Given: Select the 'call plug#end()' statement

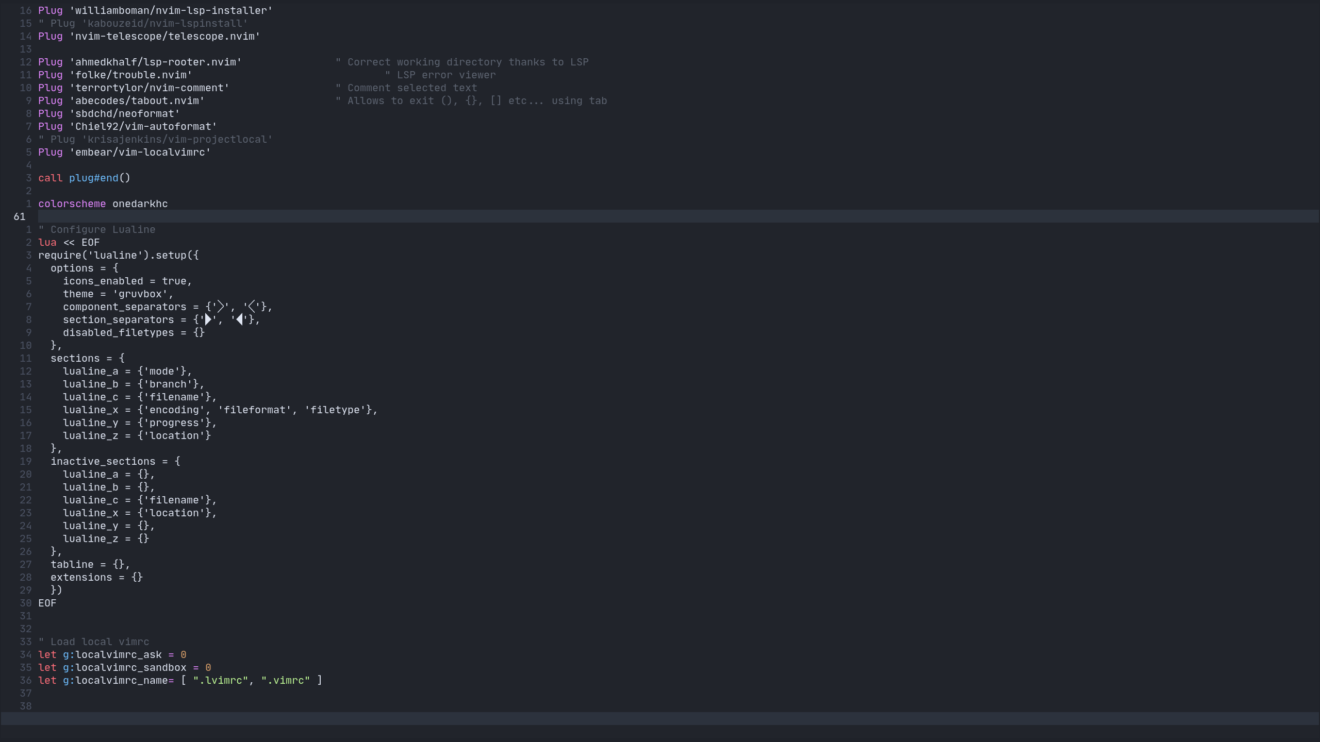Looking at the screenshot, I should point(84,178).
